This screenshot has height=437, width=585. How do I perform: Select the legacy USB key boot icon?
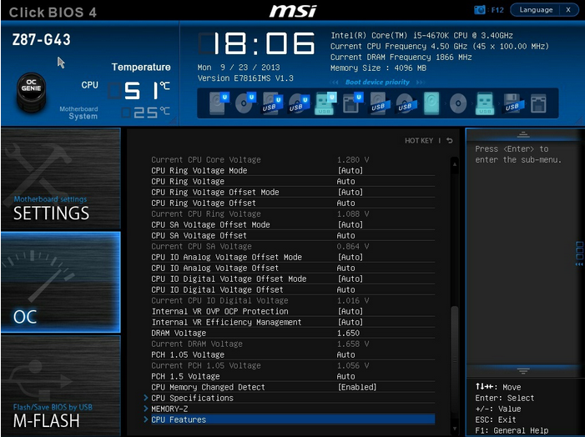pyautogui.click(x=485, y=103)
